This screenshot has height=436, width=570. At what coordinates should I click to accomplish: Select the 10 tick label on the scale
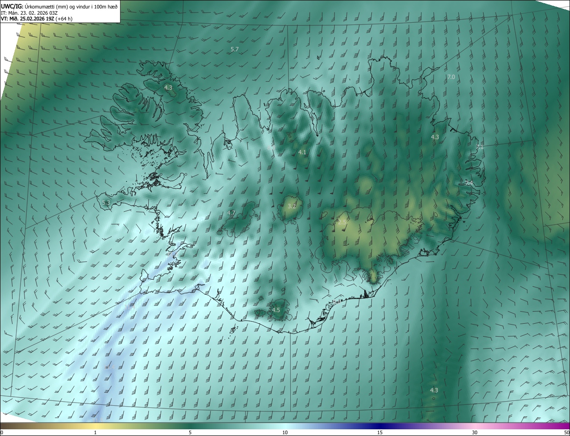tap(285, 433)
